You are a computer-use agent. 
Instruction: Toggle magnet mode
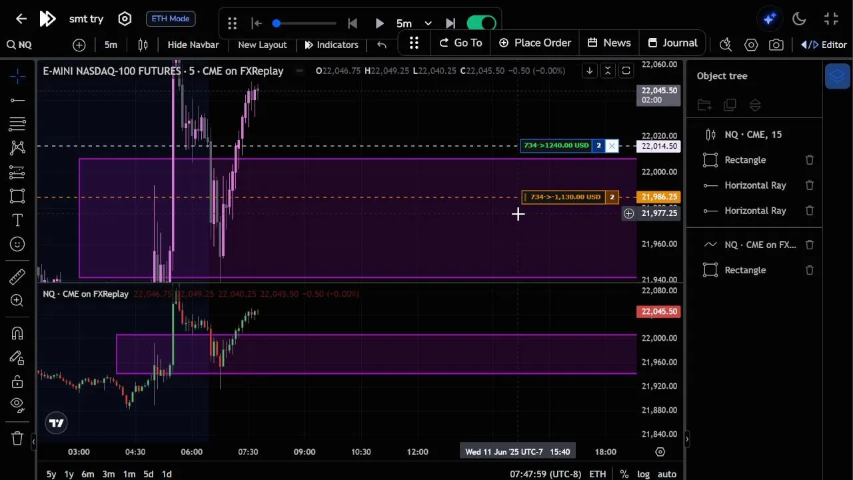pyautogui.click(x=17, y=333)
